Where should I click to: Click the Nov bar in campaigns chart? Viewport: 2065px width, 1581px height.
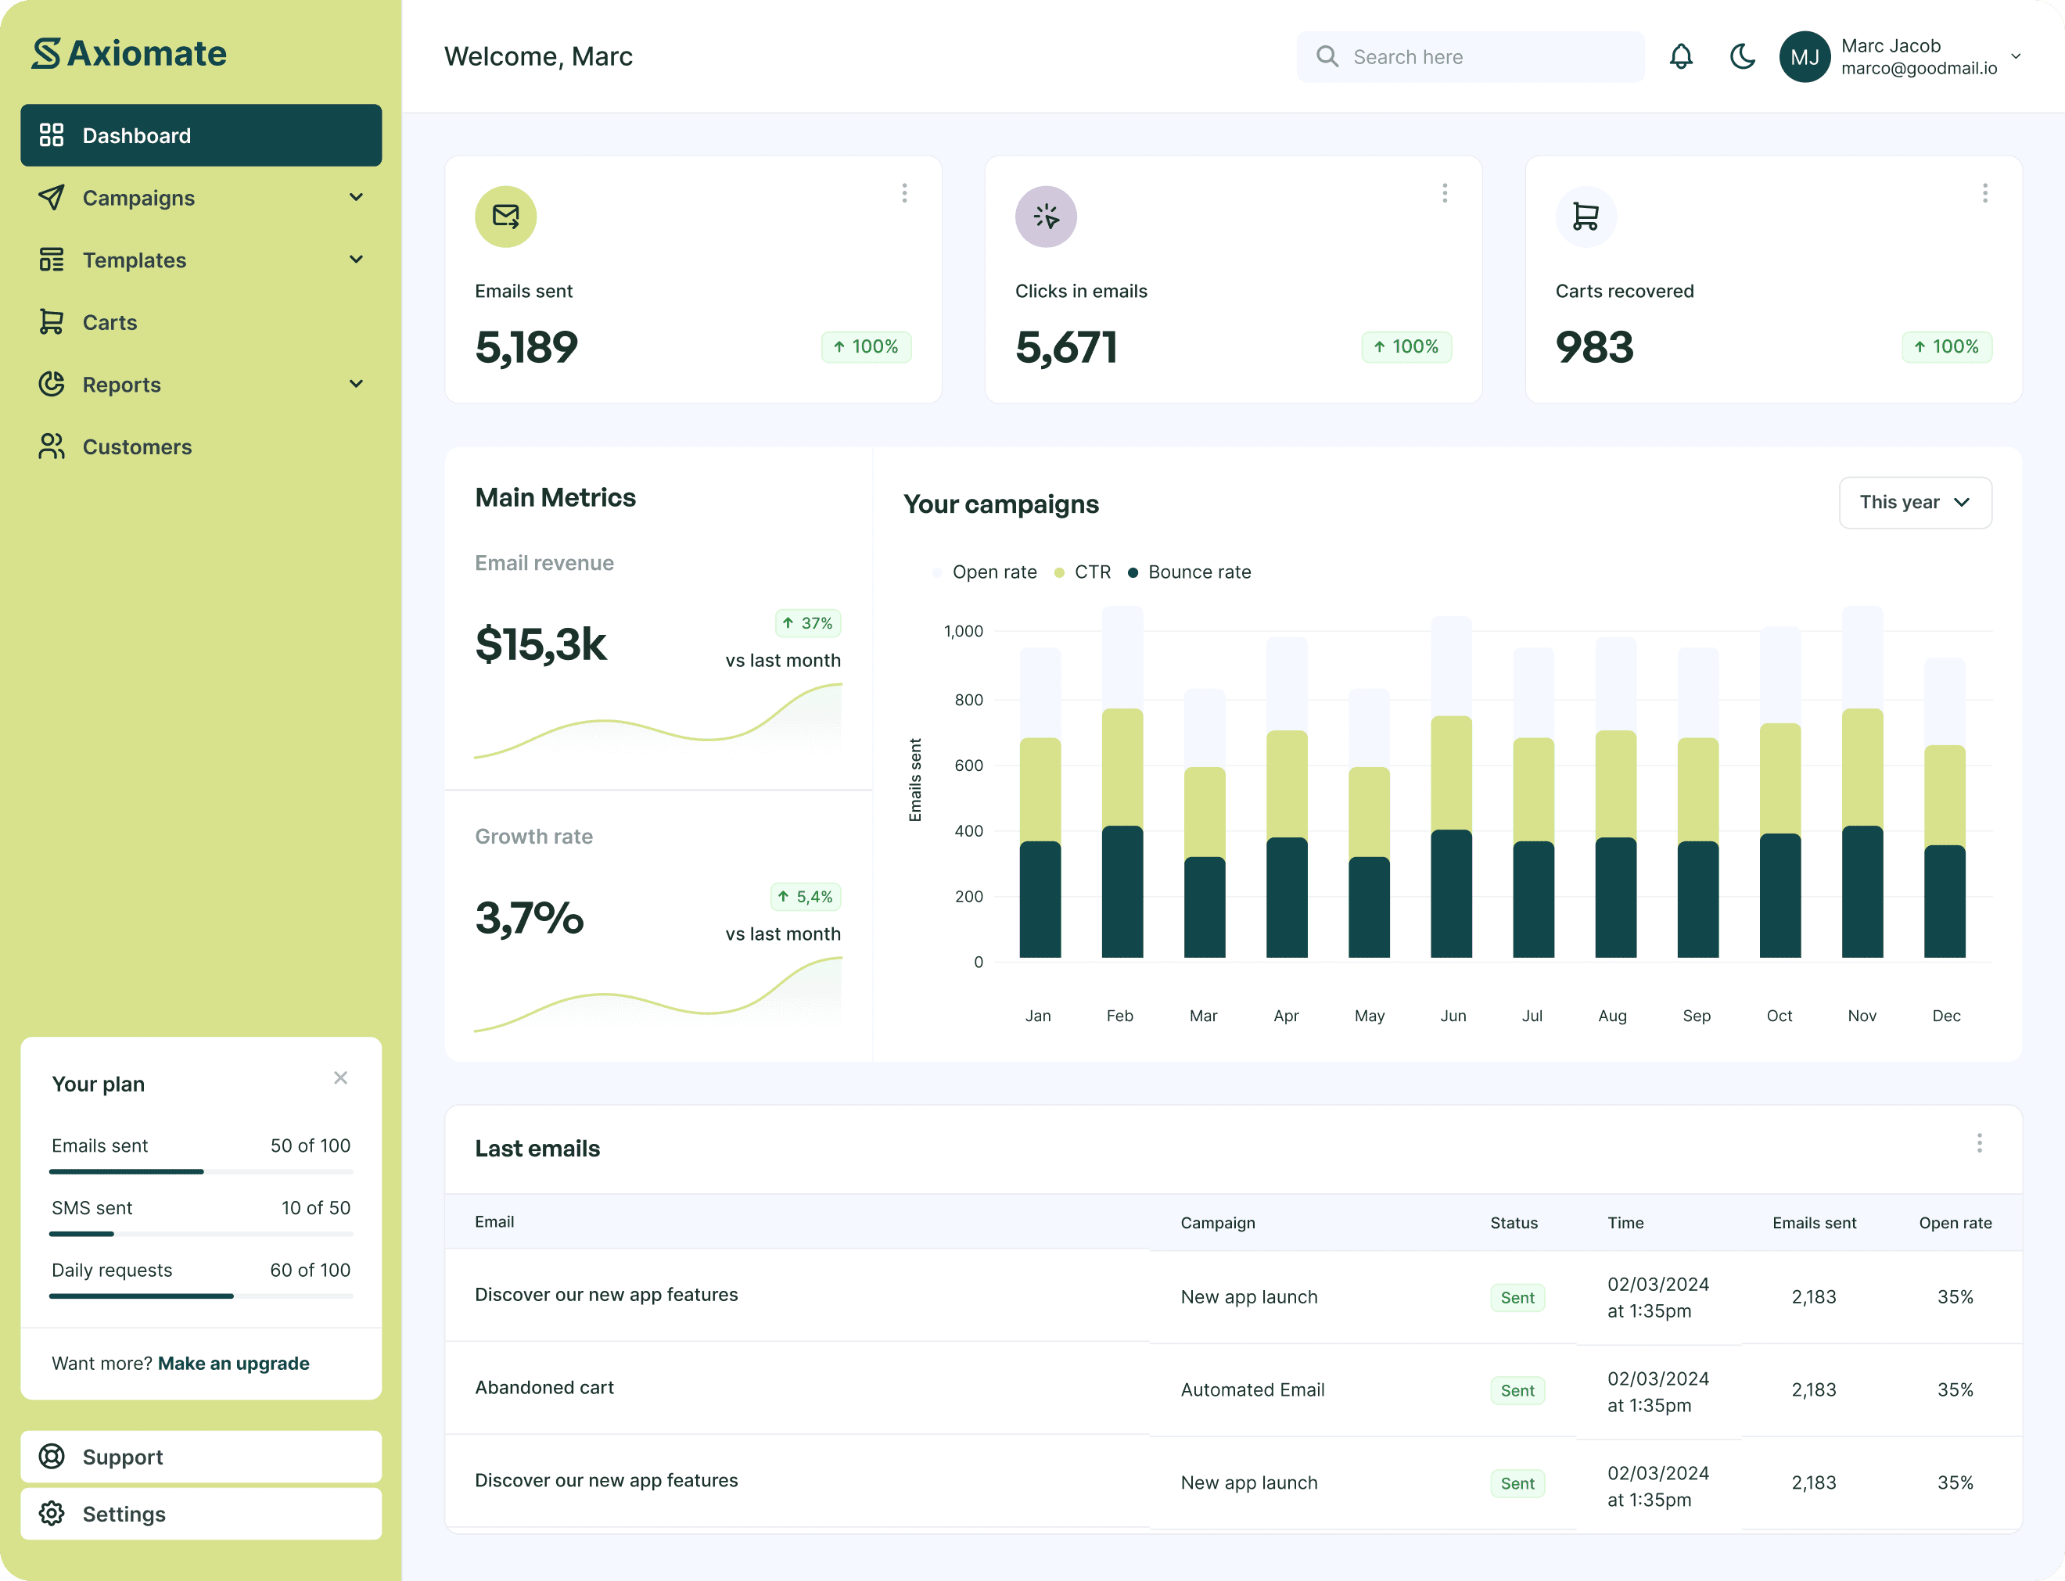(x=1862, y=782)
